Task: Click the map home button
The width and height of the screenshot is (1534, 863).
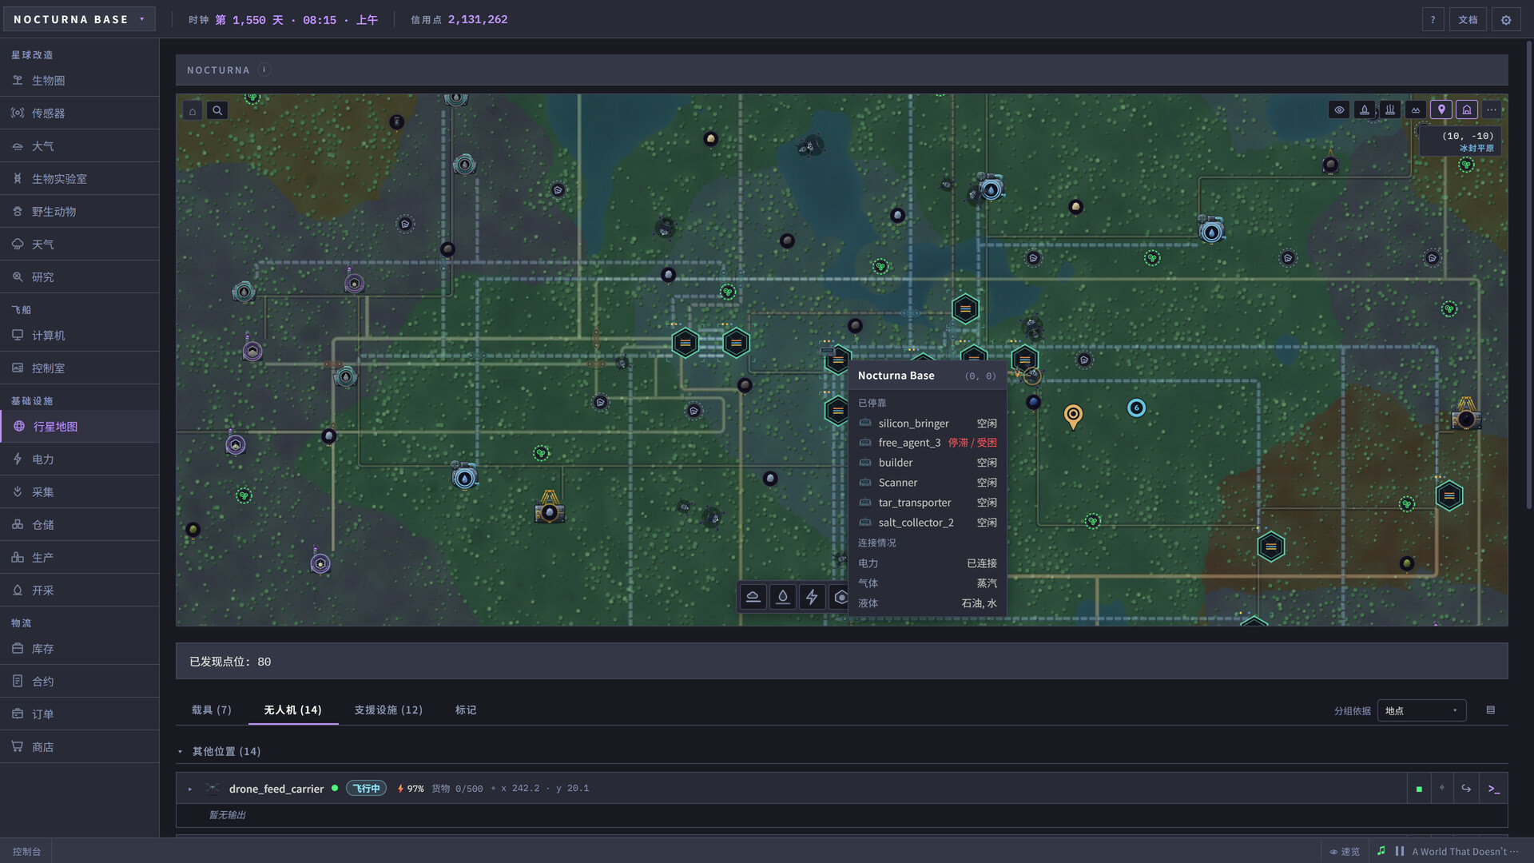Action: coord(193,111)
